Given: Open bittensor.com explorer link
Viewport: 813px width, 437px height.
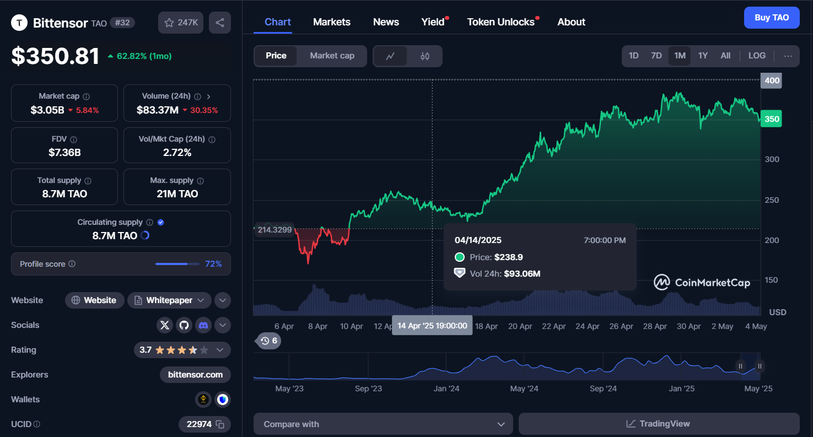Looking at the screenshot, I should [196, 375].
